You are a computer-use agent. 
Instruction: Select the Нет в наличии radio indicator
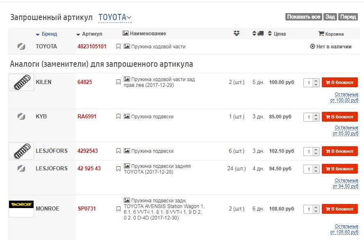[x=312, y=47]
